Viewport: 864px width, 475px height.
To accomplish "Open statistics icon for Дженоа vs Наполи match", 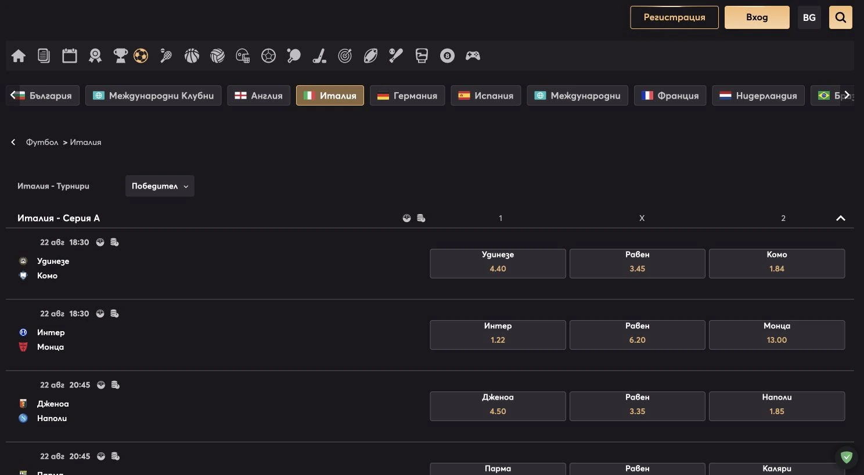I will 101,385.
